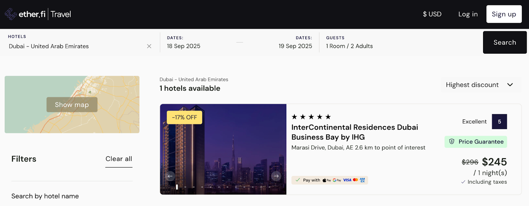Click the Visa payment icon
Image resolution: width=529 pixels, height=206 pixels.
tap(347, 180)
